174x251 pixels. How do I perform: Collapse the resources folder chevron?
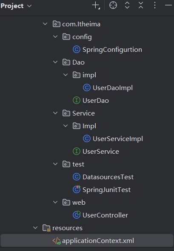(x=35, y=228)
